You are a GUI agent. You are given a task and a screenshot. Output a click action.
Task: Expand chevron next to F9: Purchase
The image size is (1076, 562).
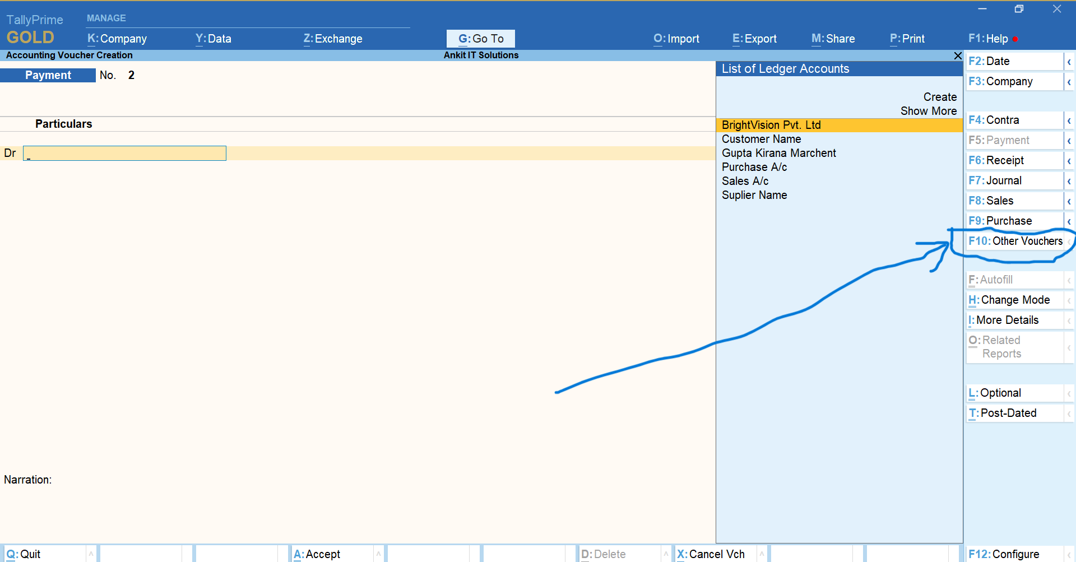pyautogui.click(x=1069, y=221)
